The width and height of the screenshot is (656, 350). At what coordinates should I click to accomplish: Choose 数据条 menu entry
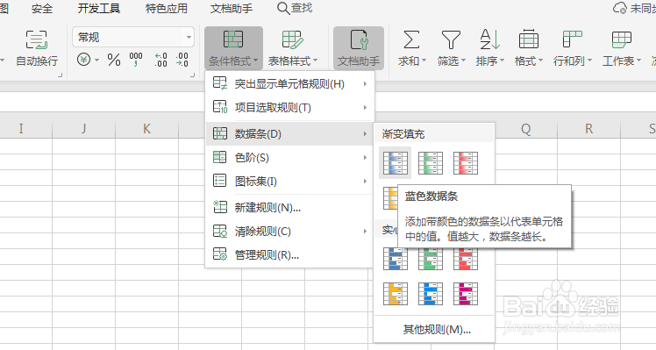(289, 134)
